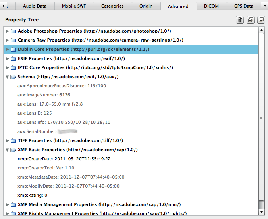This screenshot has width=268, height=219.
Task: Click the TIFF Properties folder icon
Action: click(x=13, y=140)
